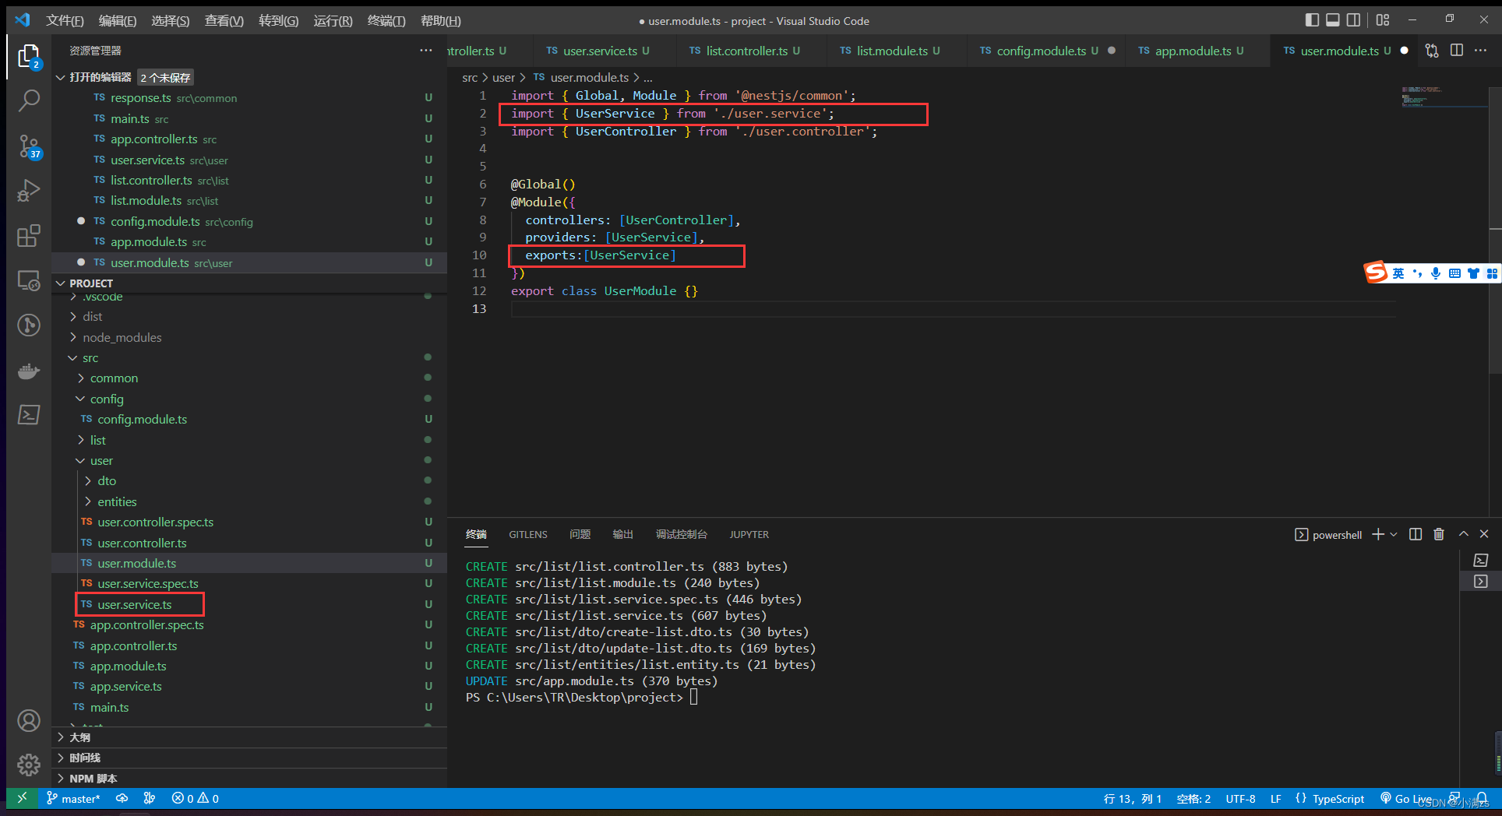
Task: Open the Remote Explorer view
Action: 29,280
